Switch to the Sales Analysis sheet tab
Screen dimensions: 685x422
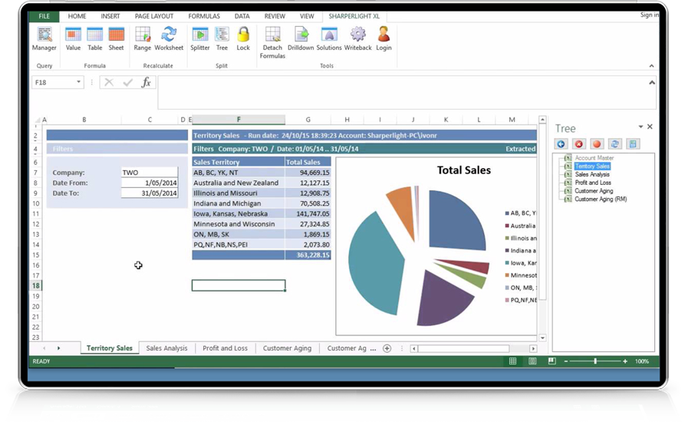pyautogui.click(x=166, y=348)
